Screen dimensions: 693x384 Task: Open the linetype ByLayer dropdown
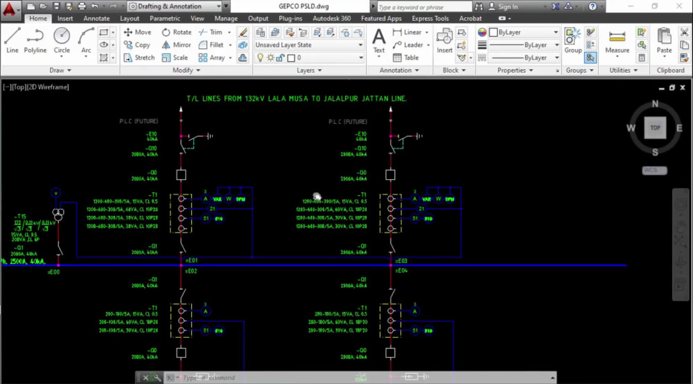[x=524, y=58]
